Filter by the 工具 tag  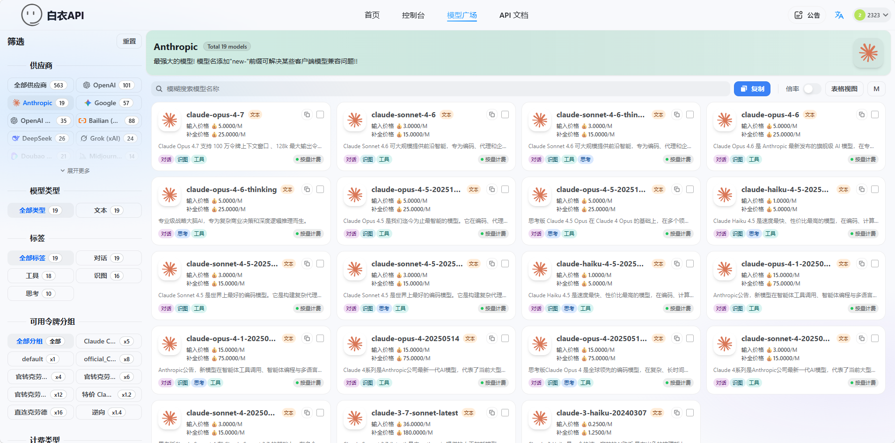(x=41, y=276)
